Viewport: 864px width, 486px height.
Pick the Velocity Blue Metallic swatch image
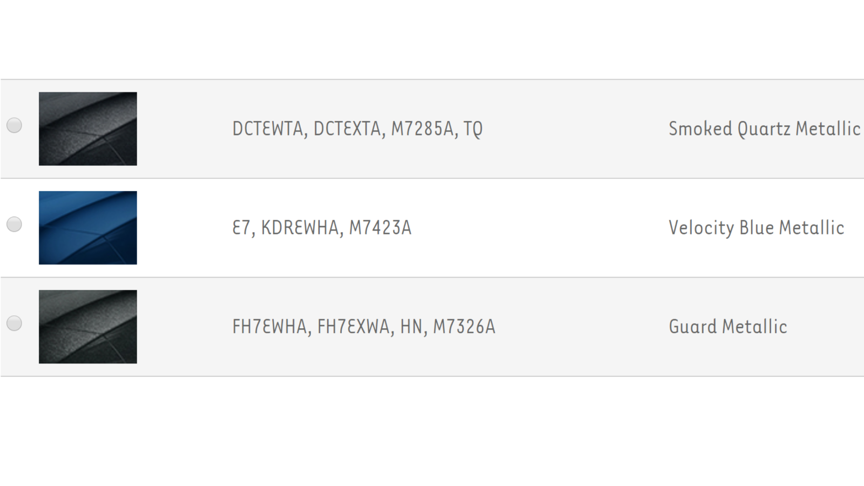click(x=87, y=227)
